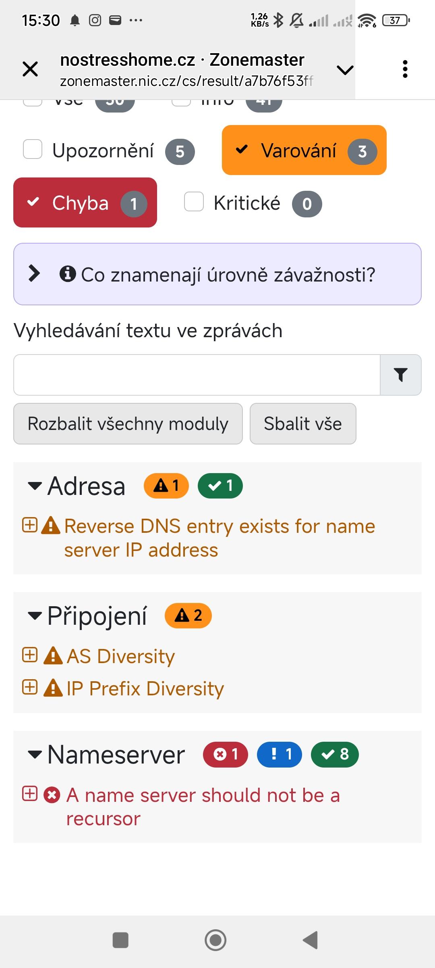Close the custom tab with X icon
Viewport: 435px width, 968px height.
30,69
